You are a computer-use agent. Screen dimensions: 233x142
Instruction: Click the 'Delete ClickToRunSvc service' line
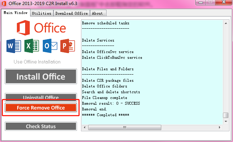pyautogui.click(x=112, y=57)
